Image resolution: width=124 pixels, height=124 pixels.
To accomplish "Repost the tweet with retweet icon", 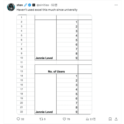I will tap(41, 119).
